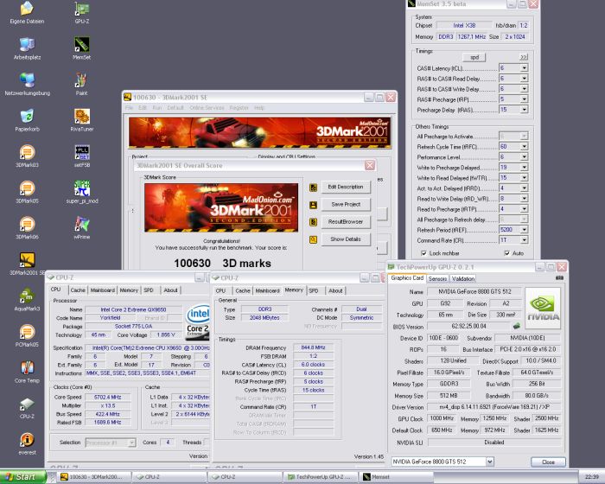605x484 pixels.
Task: Expand Write to Read Delayed (tWTR) dropdown
Action: (x=524, y=178)
